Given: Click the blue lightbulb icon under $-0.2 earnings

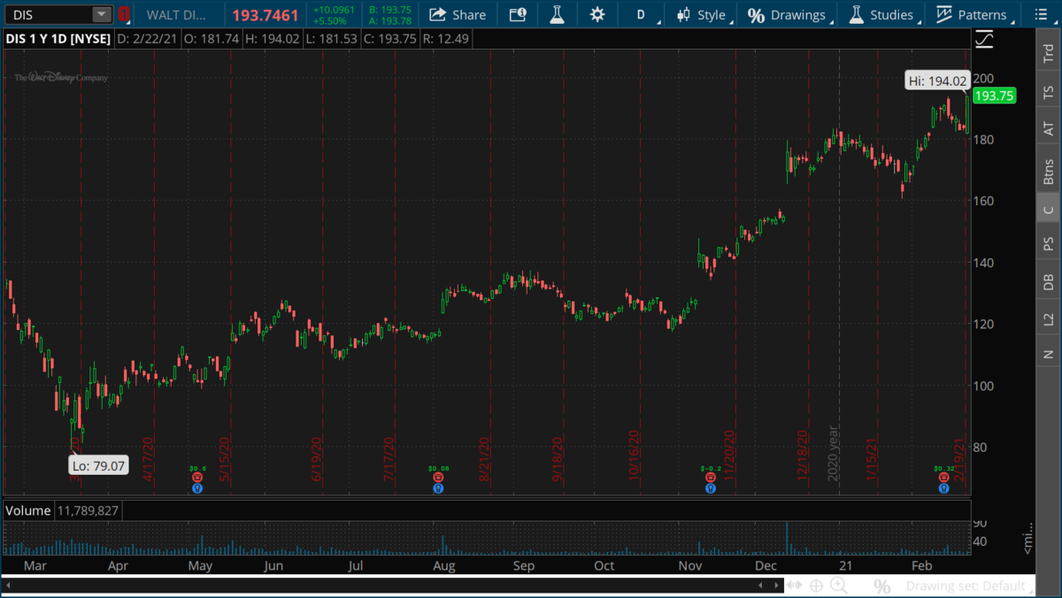Looking at the screenshot, I should (710, 487).
